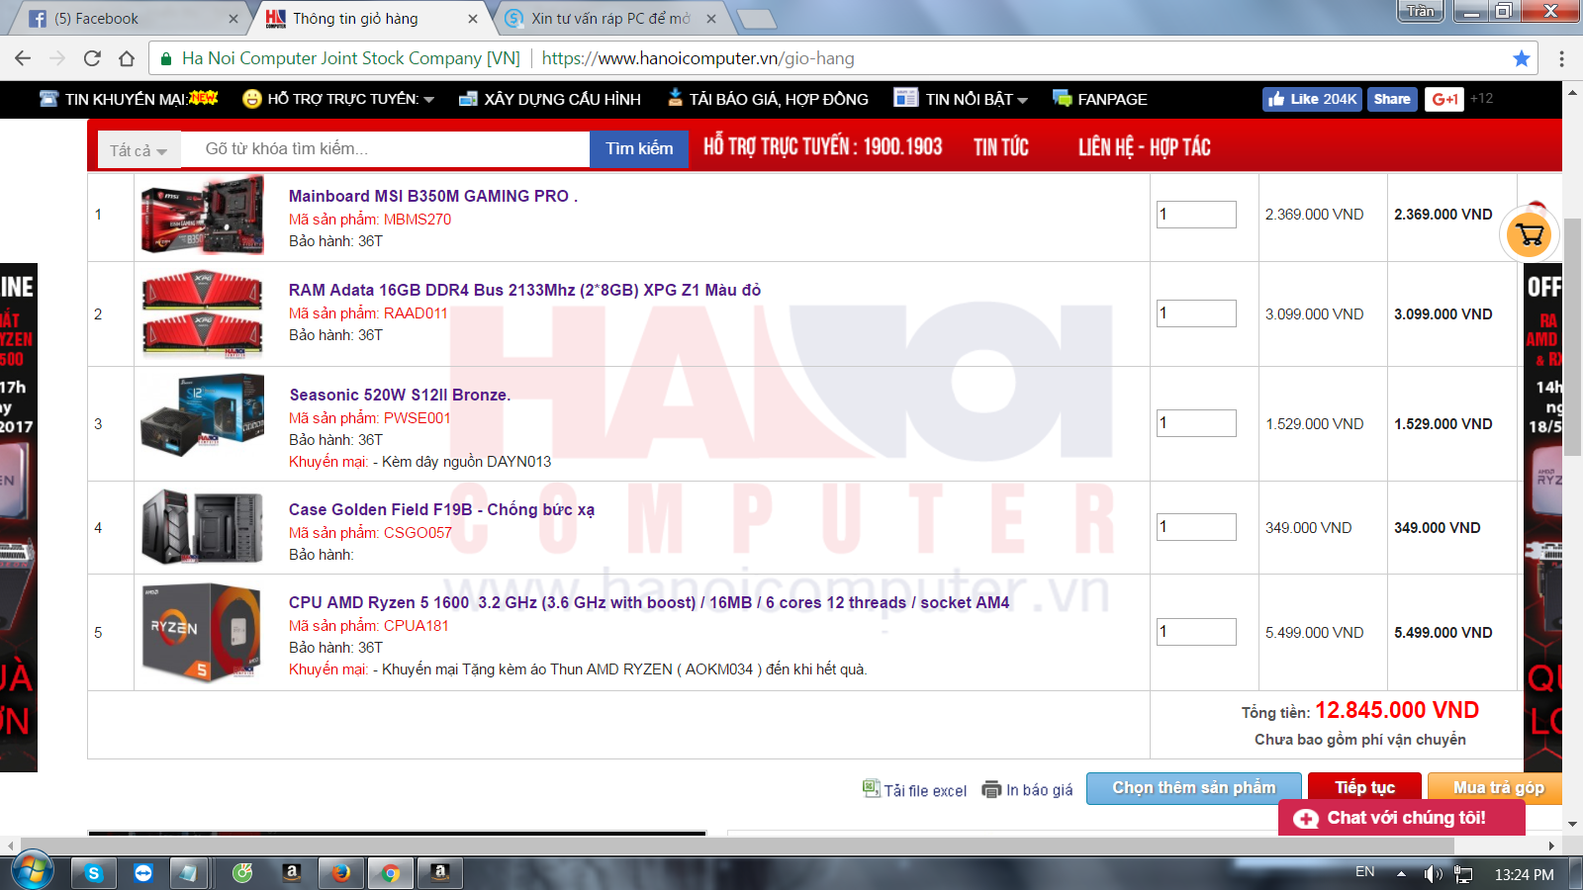1583x890 pixels.
Task: Open the Seasonic 520W S12II Bronze link
Action: pos(400,395)
